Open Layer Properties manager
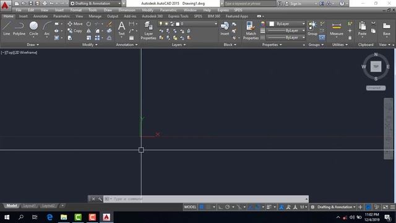Viewport: 396px width, 223px height. [148, 30]
